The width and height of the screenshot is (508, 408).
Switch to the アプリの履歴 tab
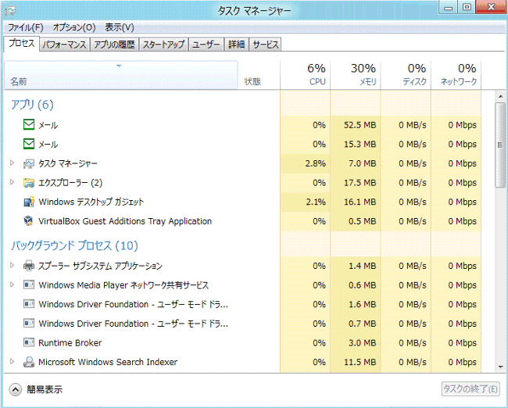pyautogui.click(x=114, y=45)
